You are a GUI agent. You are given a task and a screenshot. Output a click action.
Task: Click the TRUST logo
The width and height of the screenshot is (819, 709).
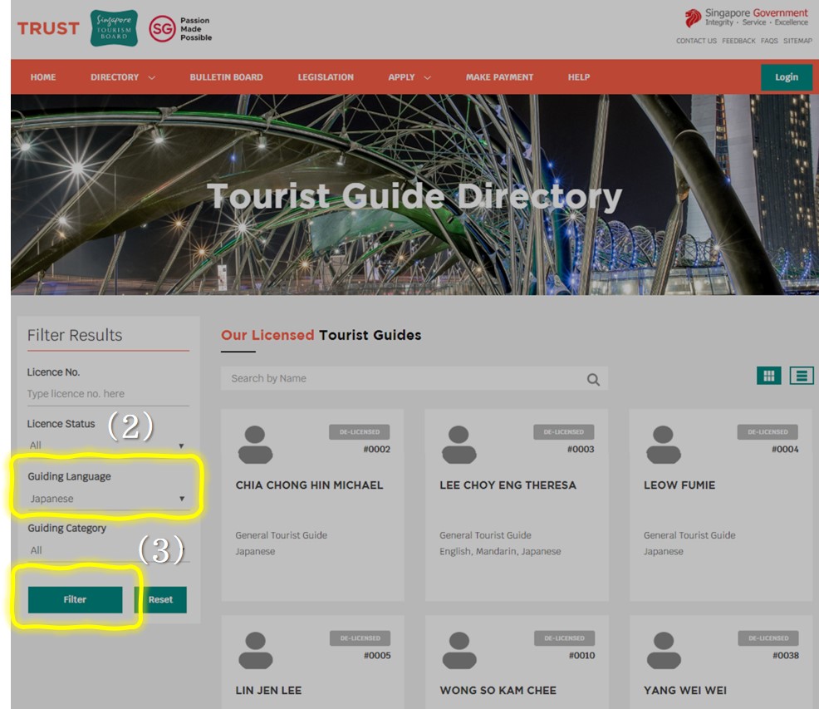click(x=48, y=28)
